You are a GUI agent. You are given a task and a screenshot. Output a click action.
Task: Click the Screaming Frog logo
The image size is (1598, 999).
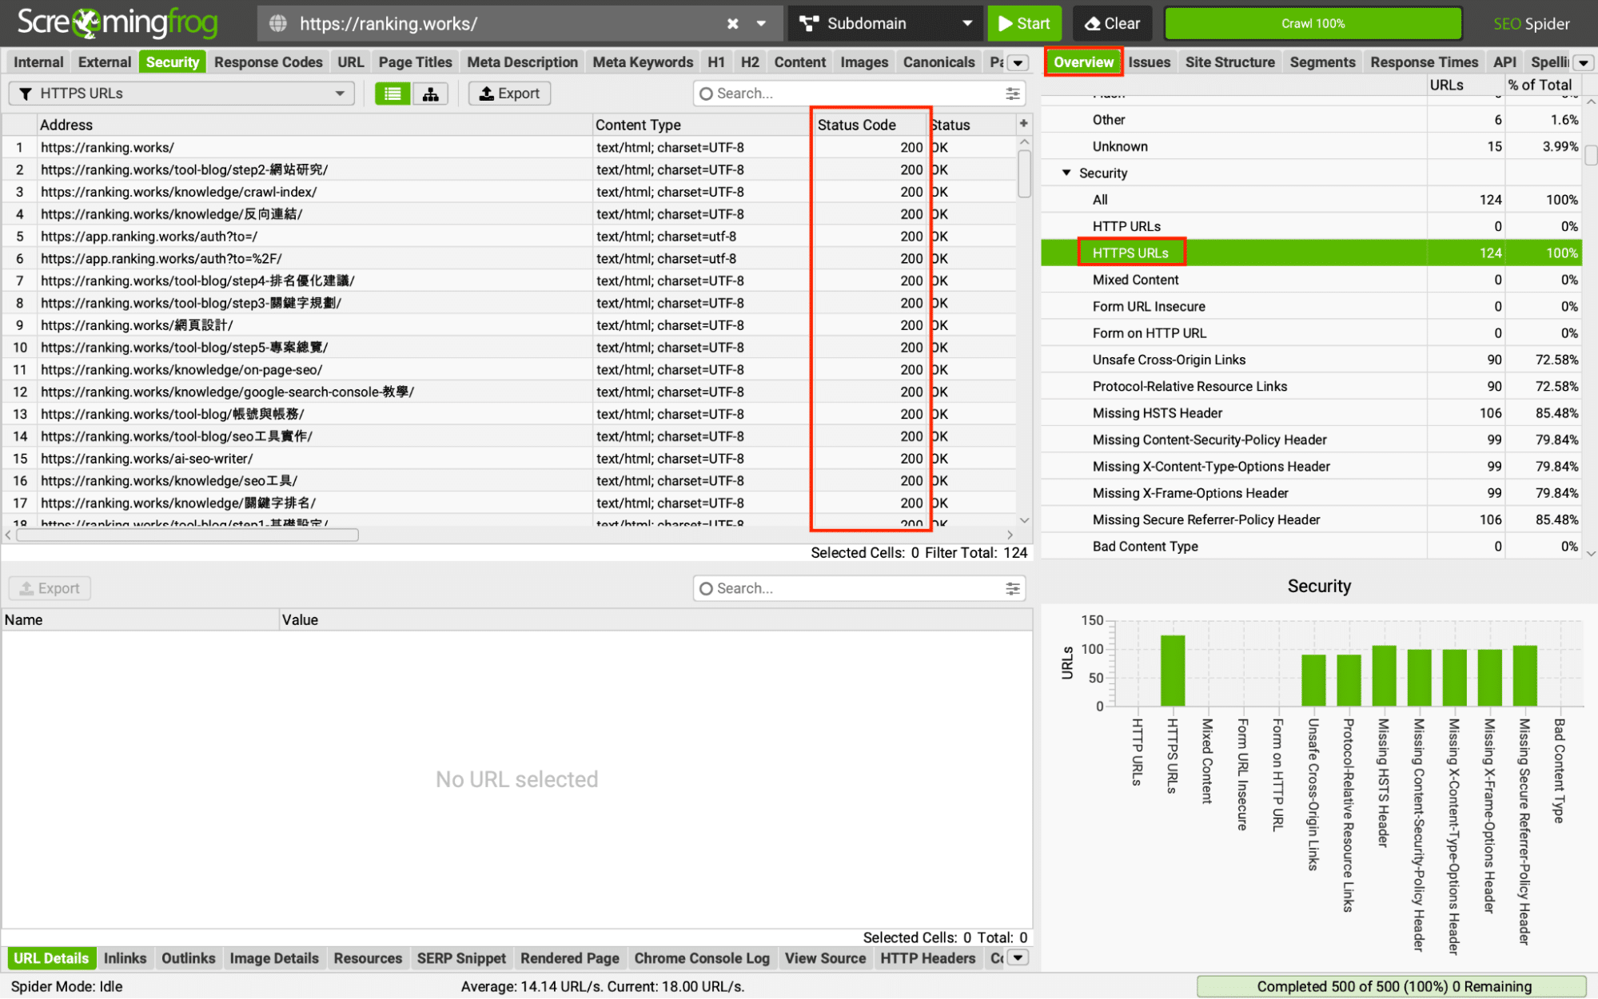(118, 23)
